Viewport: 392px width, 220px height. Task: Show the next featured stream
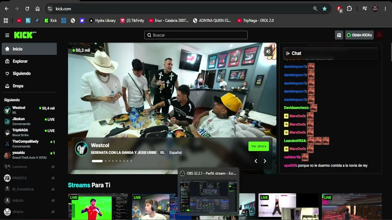coord(265,161)
